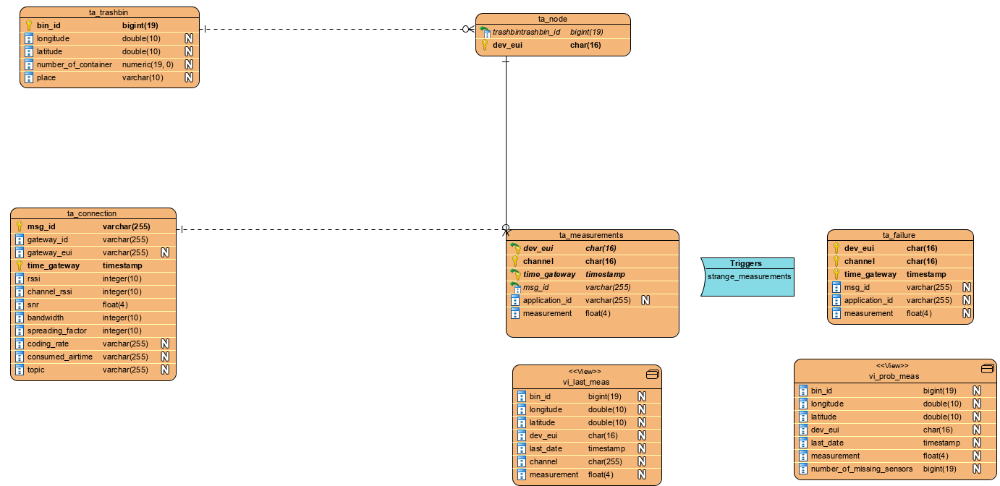Viewport: 1000px width, 486px height.
Task: Click the foreign key icon of trashbintrashbin_id
Action: pyautogui.click(x=486, y=32)
